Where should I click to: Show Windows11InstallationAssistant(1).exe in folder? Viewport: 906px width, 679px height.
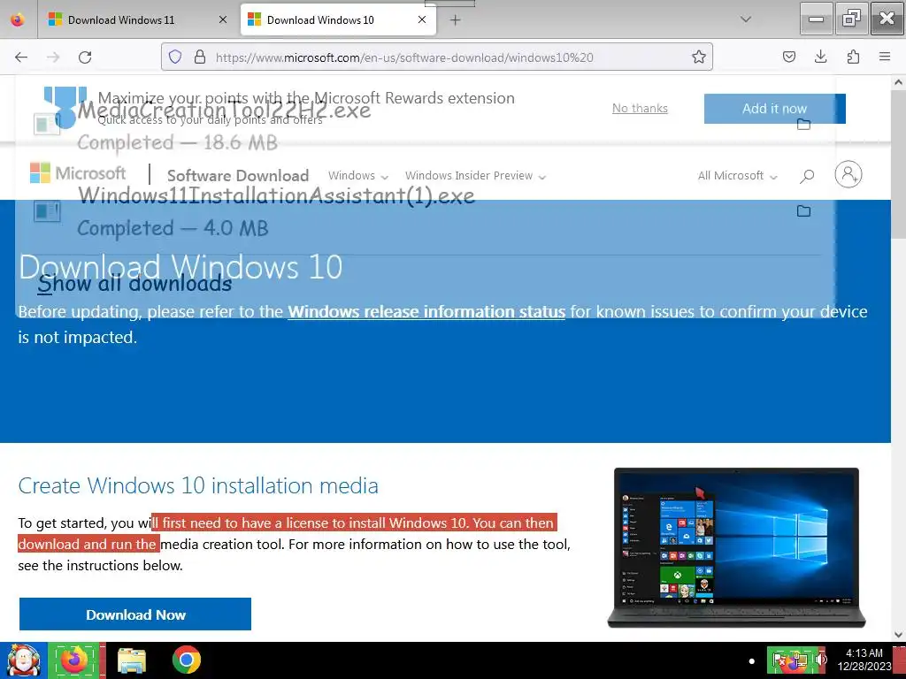tap(803, 210)
